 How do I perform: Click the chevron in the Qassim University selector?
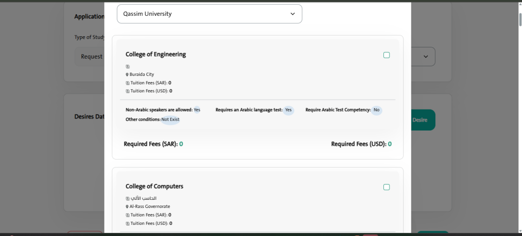coord(293,14)
